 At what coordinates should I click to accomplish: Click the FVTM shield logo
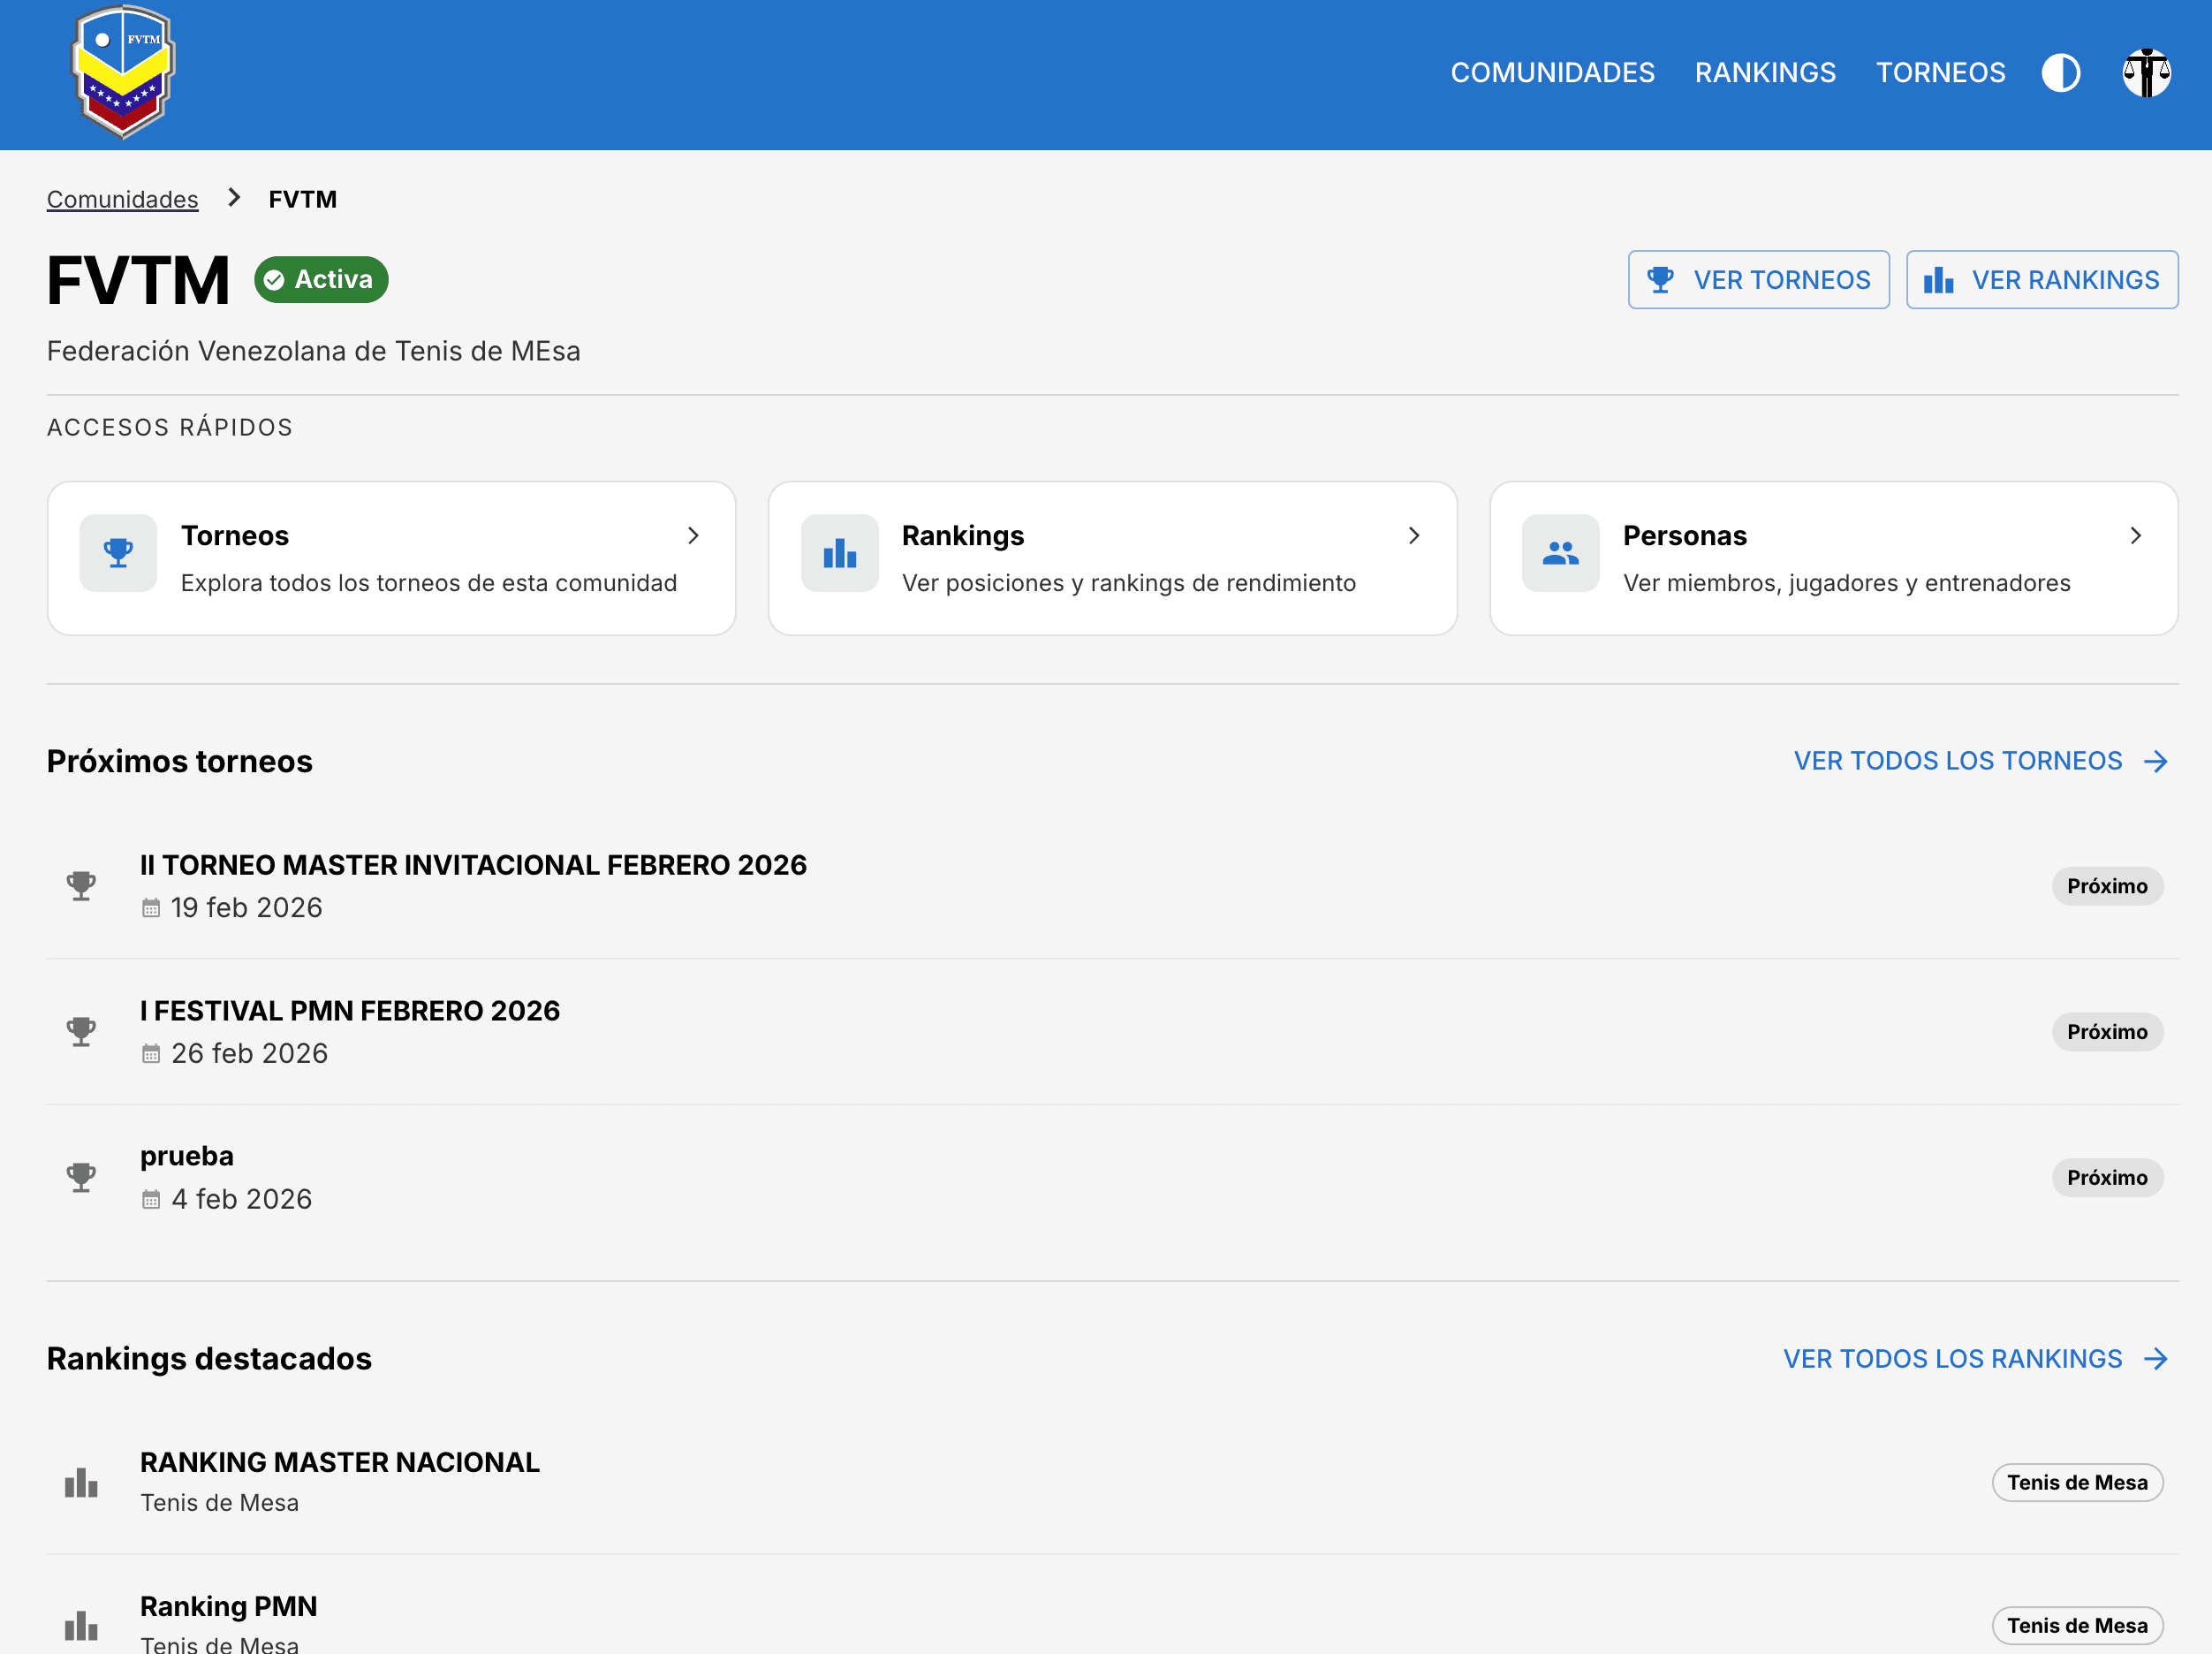[123, 72]
